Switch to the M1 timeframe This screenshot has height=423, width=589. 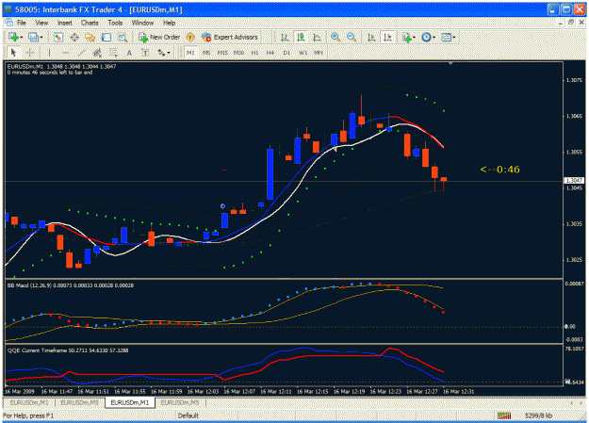(190, 53)
